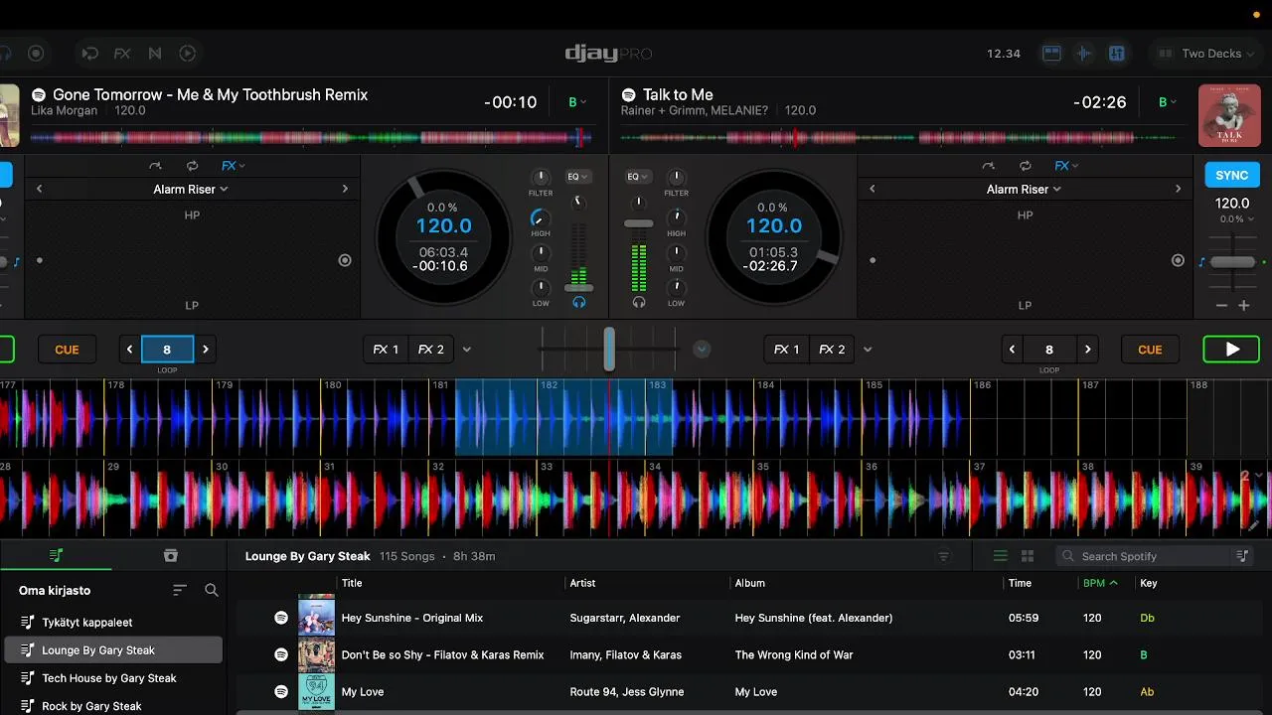Click the right deck MID knob

click(x=676, y=253)
